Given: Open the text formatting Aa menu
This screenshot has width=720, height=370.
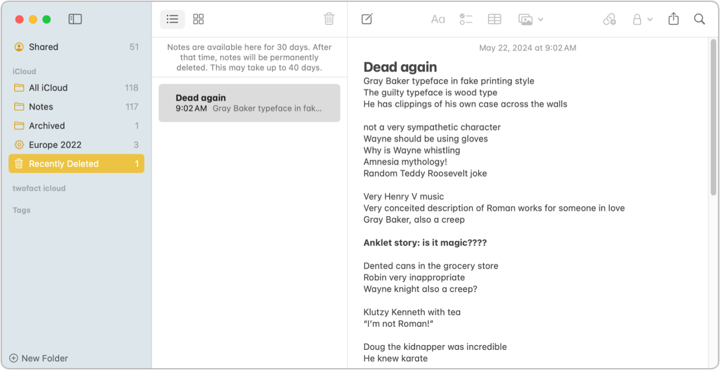Looking at the screenshot, I should tap(437, 19).
